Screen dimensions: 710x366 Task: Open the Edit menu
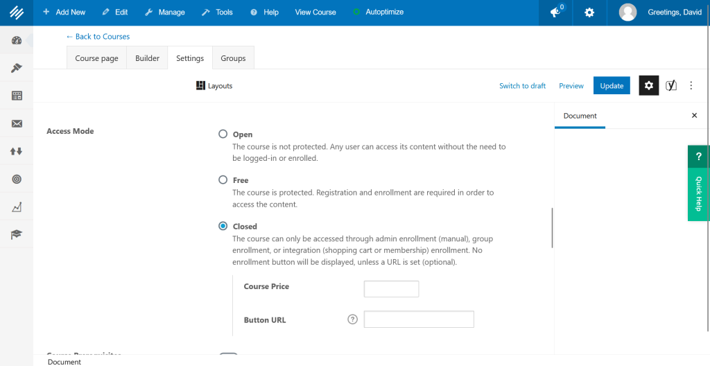click(x=115, y=12)
